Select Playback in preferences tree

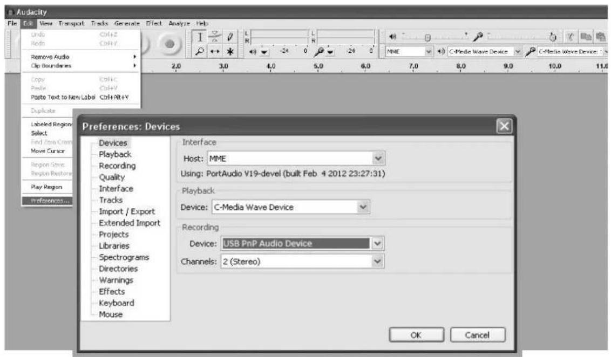point(115,154)
